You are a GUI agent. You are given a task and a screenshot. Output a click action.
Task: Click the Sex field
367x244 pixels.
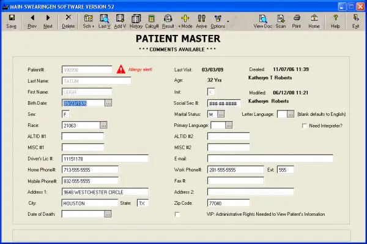pos(65,114)
